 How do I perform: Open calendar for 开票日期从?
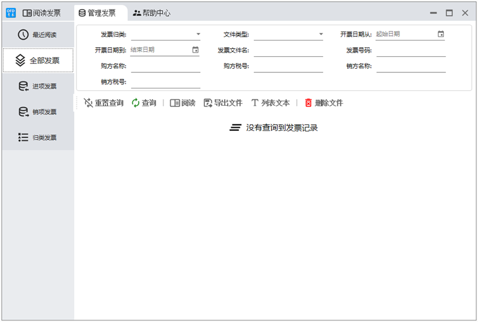tap(441, 34)
